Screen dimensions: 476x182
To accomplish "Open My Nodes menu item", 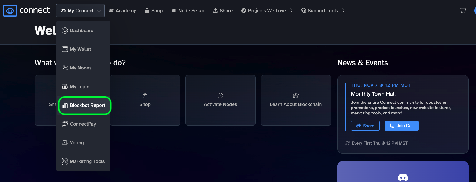I will [83, 68].
